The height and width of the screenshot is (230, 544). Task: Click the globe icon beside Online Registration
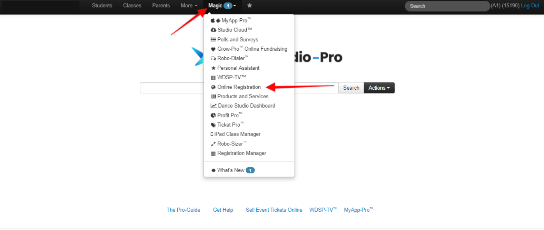pyautogui.click(x=213, y=87)
